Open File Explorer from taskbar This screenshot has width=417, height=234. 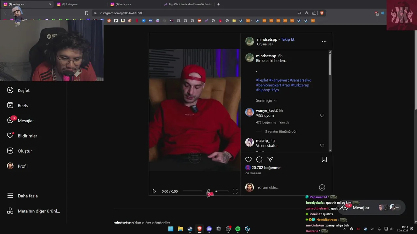tap(180, 229)
